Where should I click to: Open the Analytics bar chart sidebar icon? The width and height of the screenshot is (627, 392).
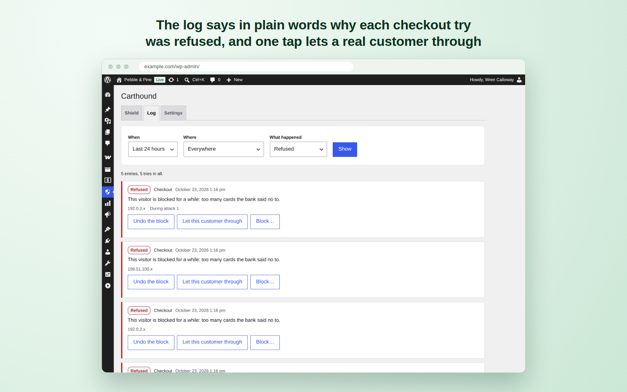pyautogui.click(x=108, y=203)
